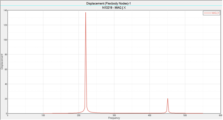The width and height of the screenshot is (223, 120).
Task: Click the red line sample in the legend
Action: click(x=207, y=13)
